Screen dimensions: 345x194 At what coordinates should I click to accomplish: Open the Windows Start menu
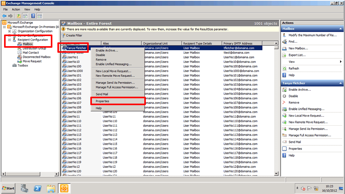[8, 188]
